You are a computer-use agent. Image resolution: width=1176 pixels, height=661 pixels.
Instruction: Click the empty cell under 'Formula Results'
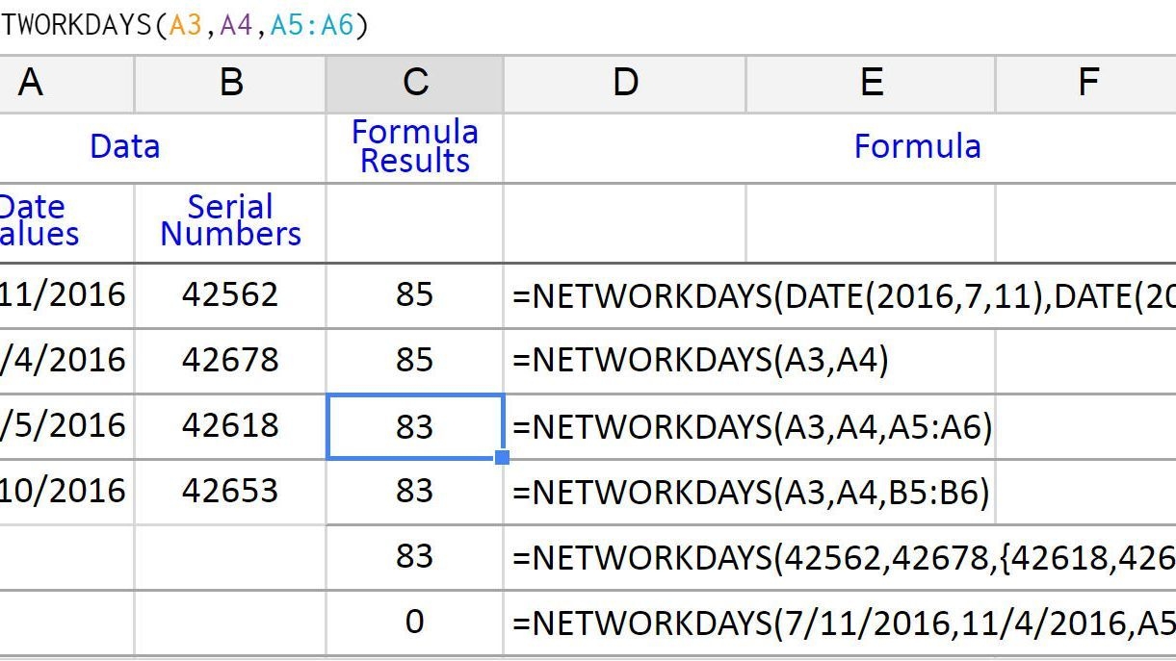[x=415, y=223]
